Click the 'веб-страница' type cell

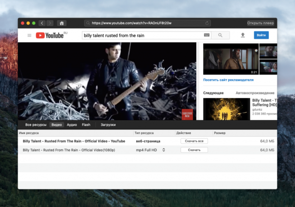pyautogui.click(x=148, y=141)
